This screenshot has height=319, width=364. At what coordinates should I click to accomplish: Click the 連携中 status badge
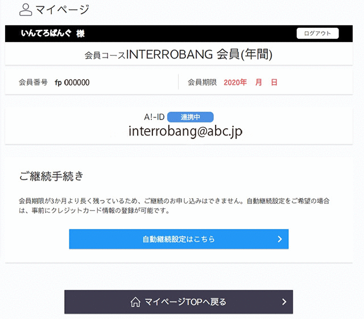[191, 117]
